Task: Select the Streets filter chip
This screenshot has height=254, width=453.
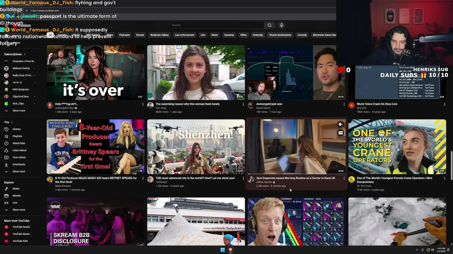Action: [x=140, y=35]
